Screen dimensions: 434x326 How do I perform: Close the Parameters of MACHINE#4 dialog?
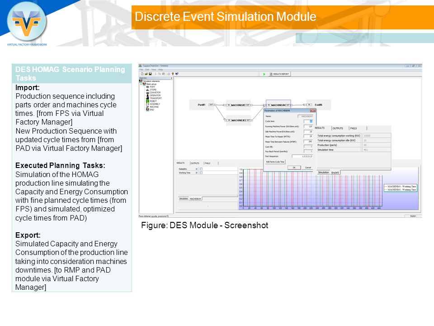[313, 110]
